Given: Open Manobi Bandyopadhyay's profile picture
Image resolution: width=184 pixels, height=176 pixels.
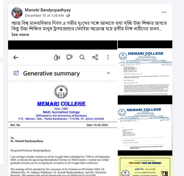Looking at the screenshot, I should click(x=17, y=13).
